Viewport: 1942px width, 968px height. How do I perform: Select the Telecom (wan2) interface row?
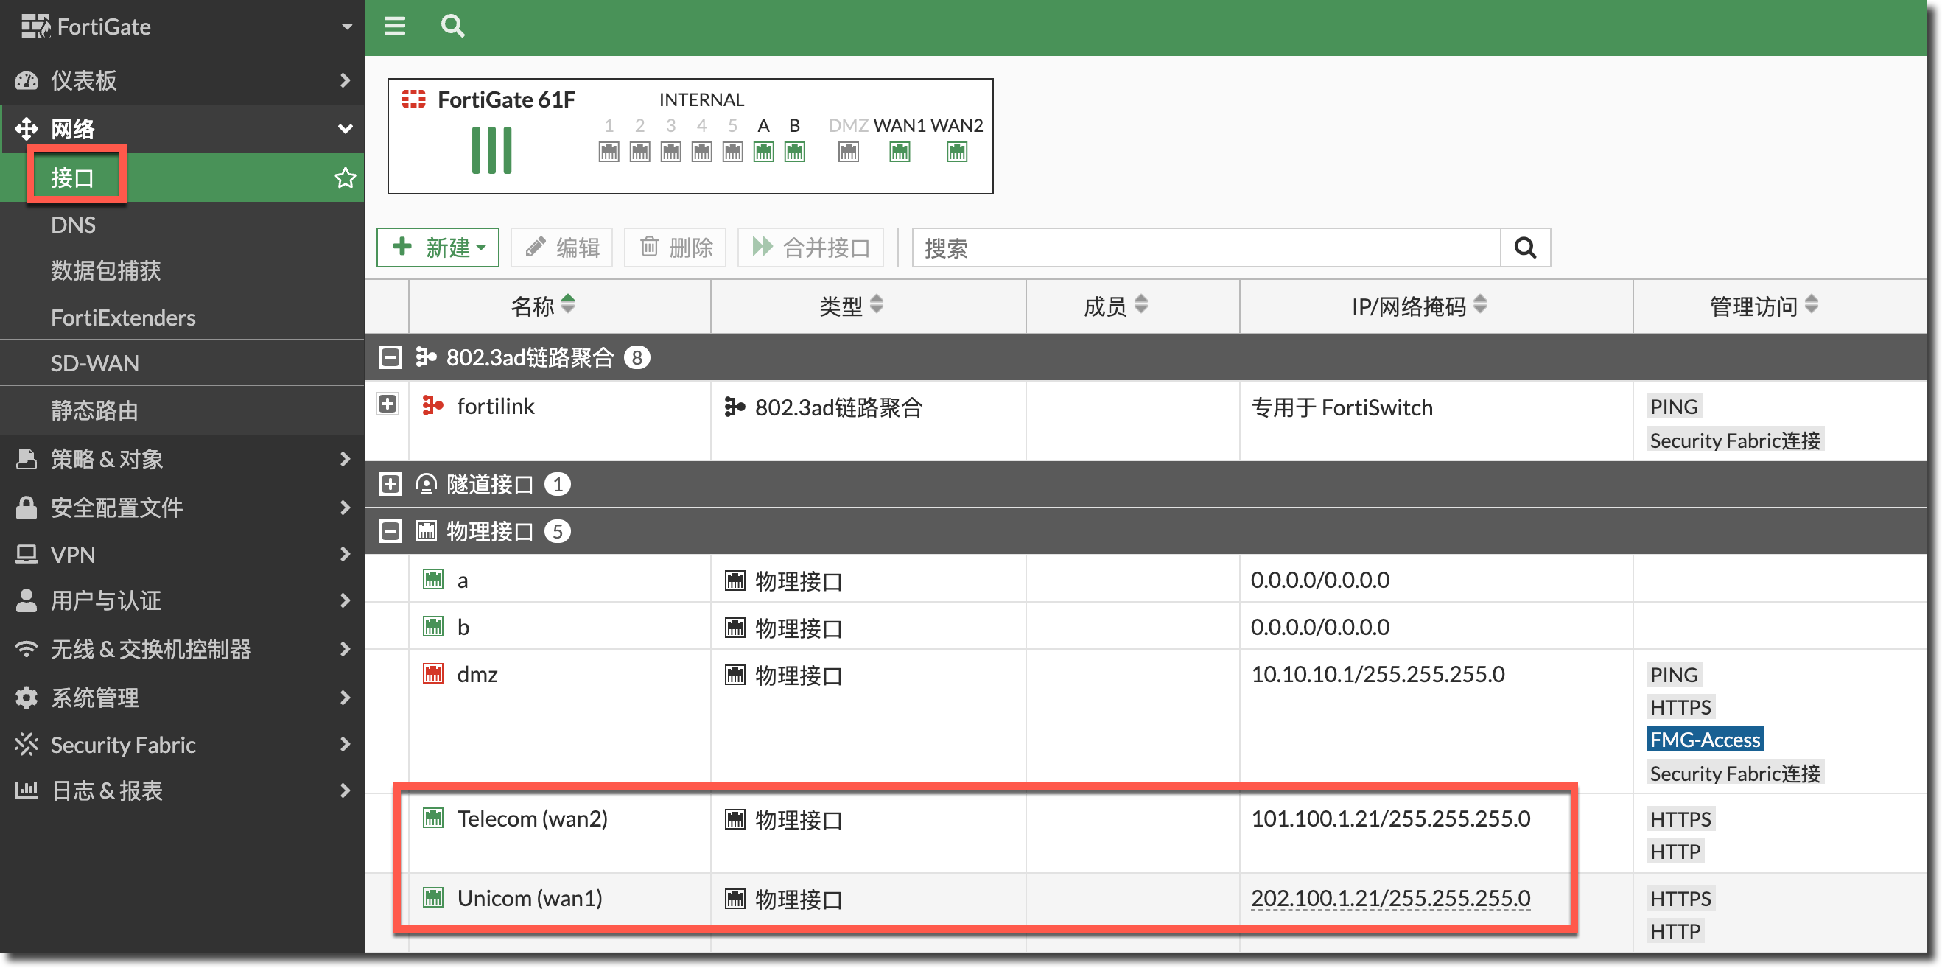coord(532,818)
